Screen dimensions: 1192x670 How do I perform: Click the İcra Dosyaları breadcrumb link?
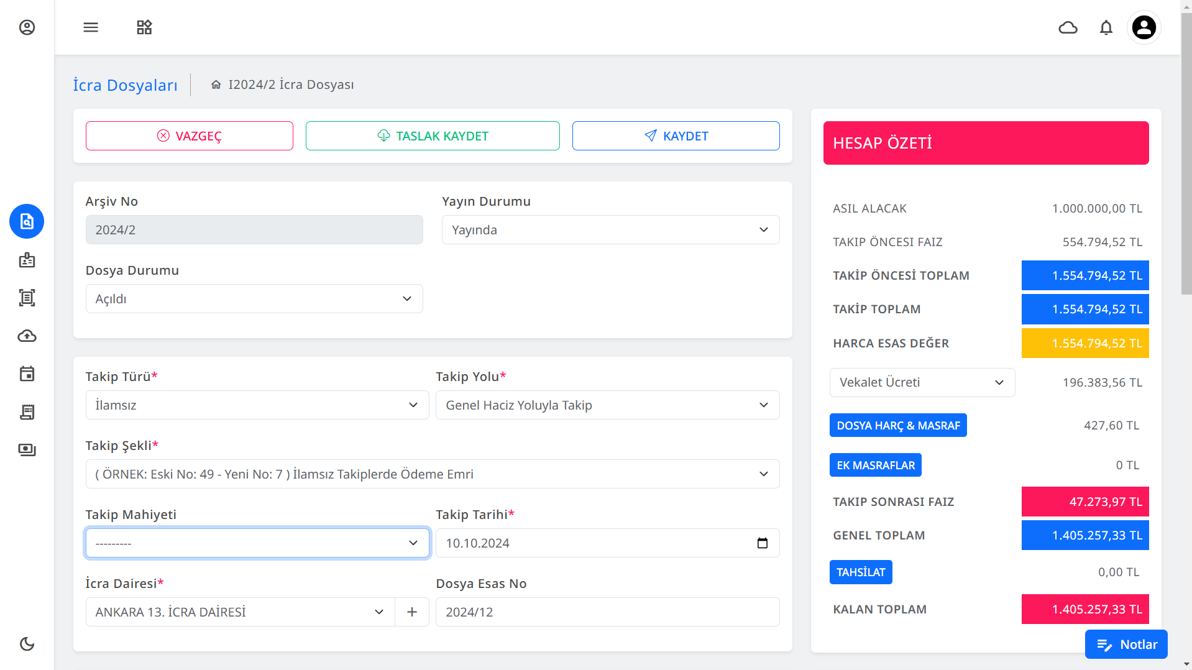[125, 85]
